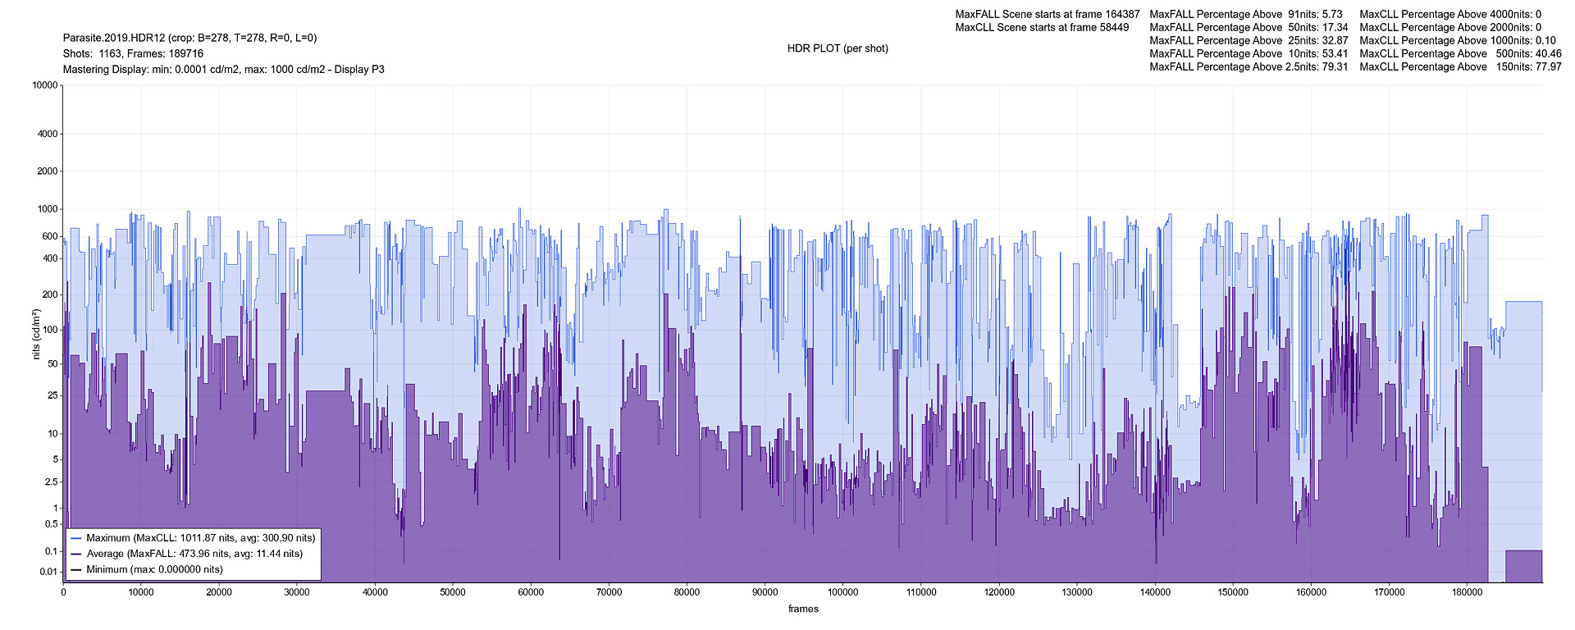
Task: Click the 200 tick on the nits axis
Action: [x=50, y=294]
